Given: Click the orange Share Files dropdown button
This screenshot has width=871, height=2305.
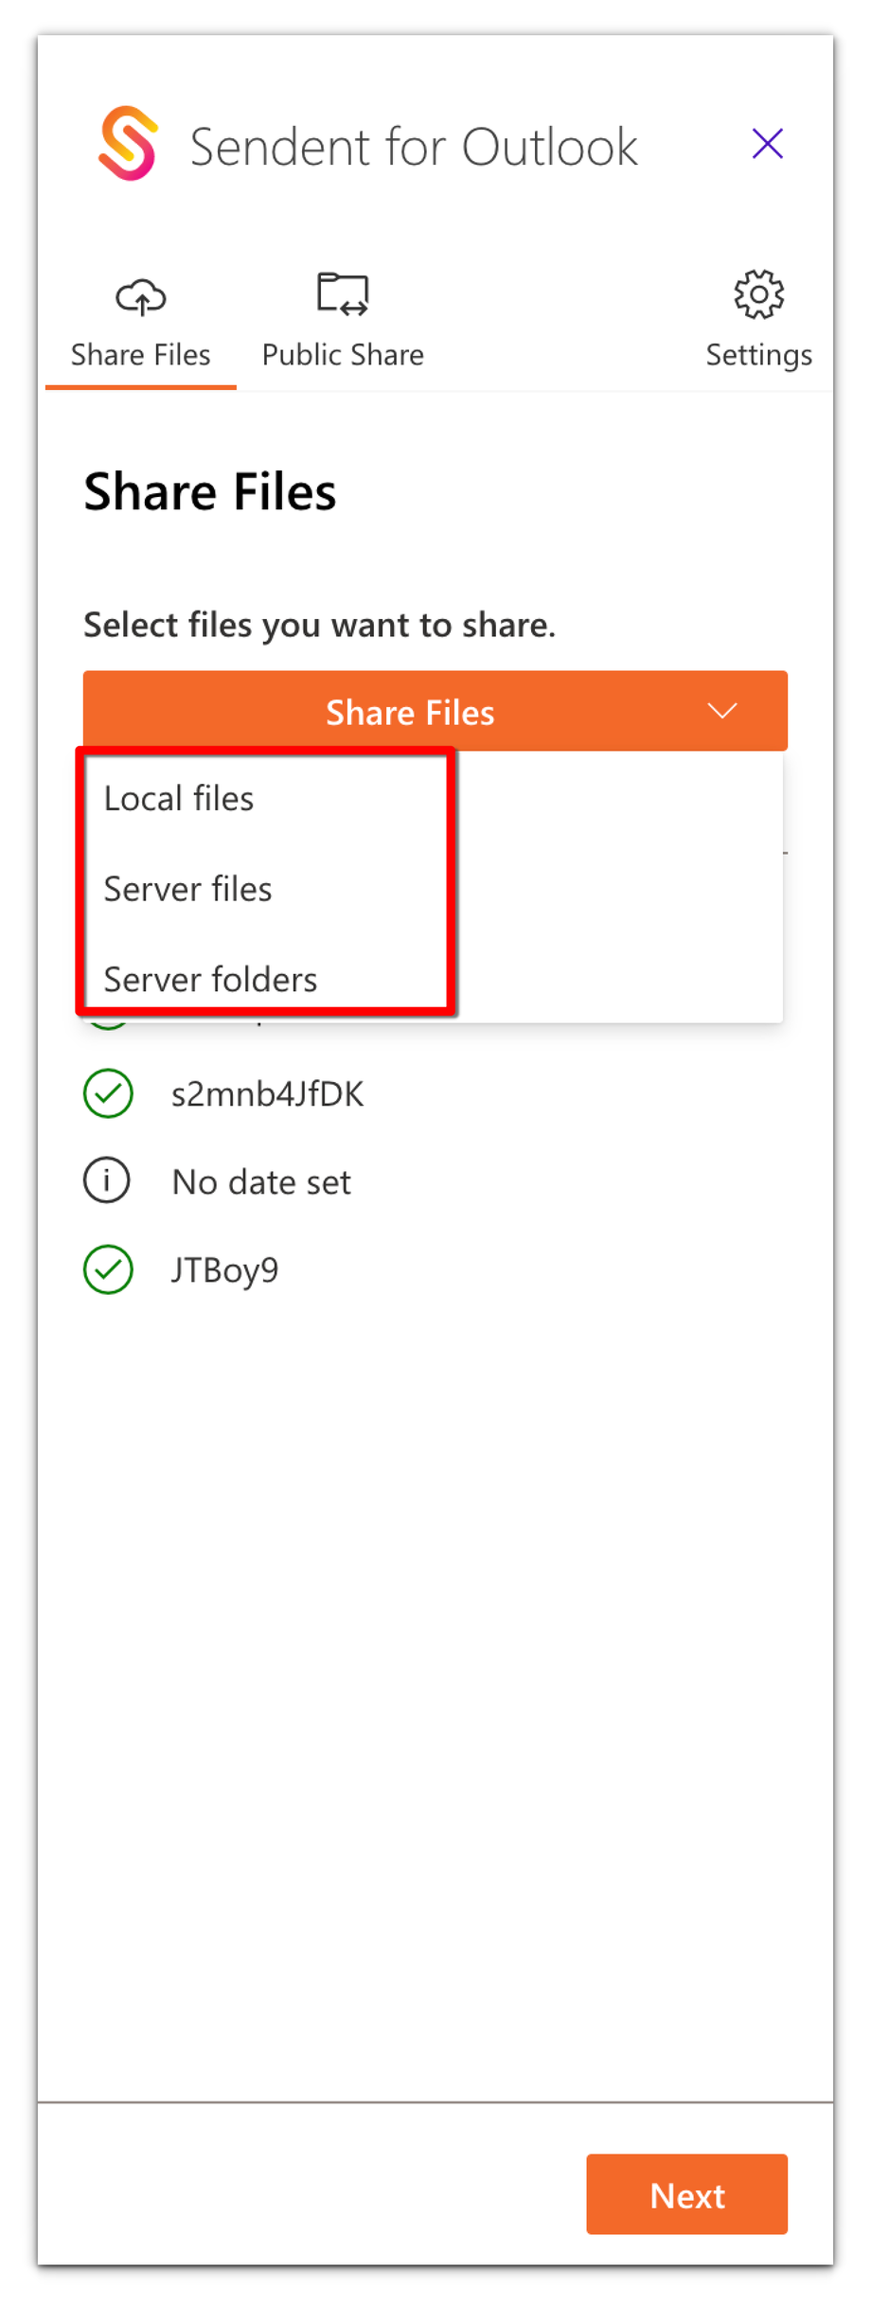Looking at the screenshot, I should click(435, 711).
